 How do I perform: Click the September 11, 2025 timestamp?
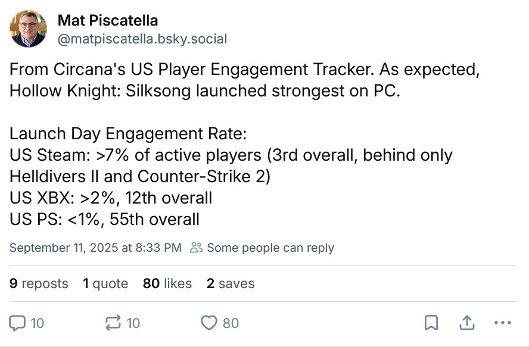pyautogui.click(x=95, y=248)
